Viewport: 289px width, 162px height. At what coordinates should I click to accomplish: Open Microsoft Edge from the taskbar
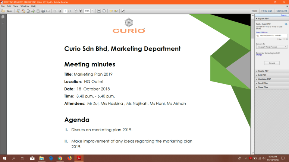51,158
